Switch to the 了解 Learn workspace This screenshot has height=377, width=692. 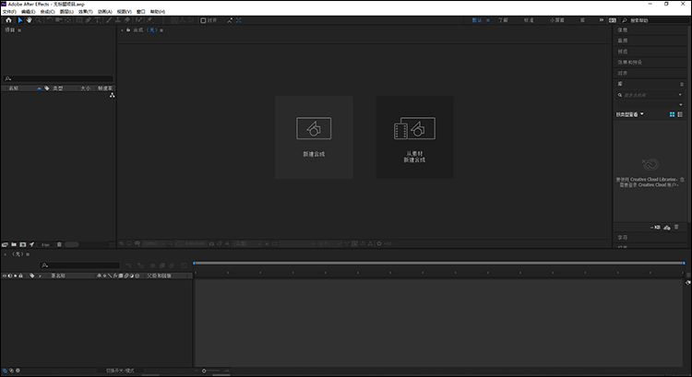[x=503, y=20]
